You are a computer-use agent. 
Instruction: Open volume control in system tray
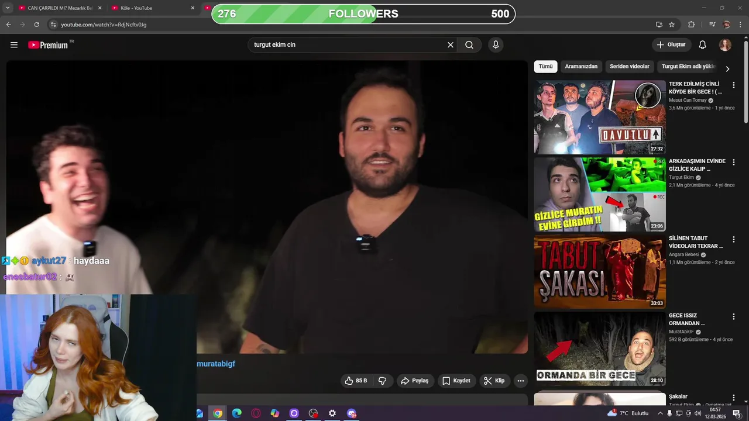pos(698,413)
